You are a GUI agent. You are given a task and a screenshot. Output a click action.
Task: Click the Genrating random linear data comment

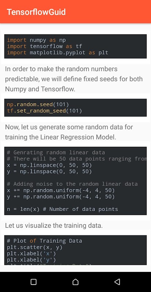coord(56,153)
